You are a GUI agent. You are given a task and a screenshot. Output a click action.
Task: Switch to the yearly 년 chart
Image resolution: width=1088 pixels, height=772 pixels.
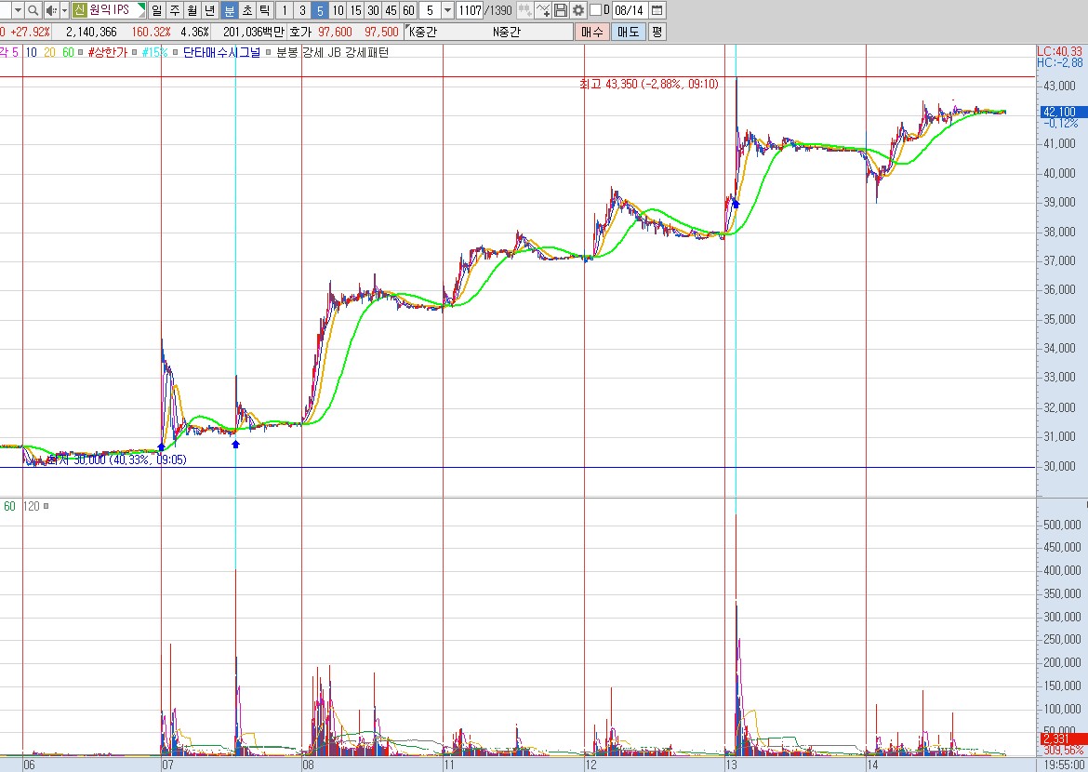pos(210,10)
